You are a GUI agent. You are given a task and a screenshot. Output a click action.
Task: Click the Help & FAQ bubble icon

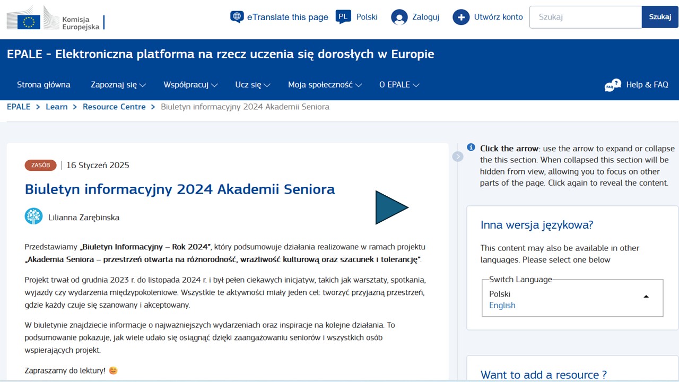click(x=613, y=85)
